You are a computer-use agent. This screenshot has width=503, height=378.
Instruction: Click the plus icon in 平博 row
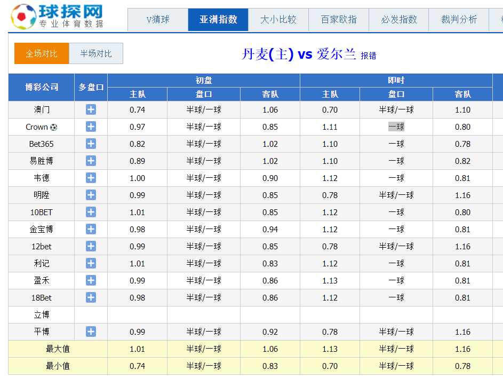pyautogui.click(x=91, y=332)
